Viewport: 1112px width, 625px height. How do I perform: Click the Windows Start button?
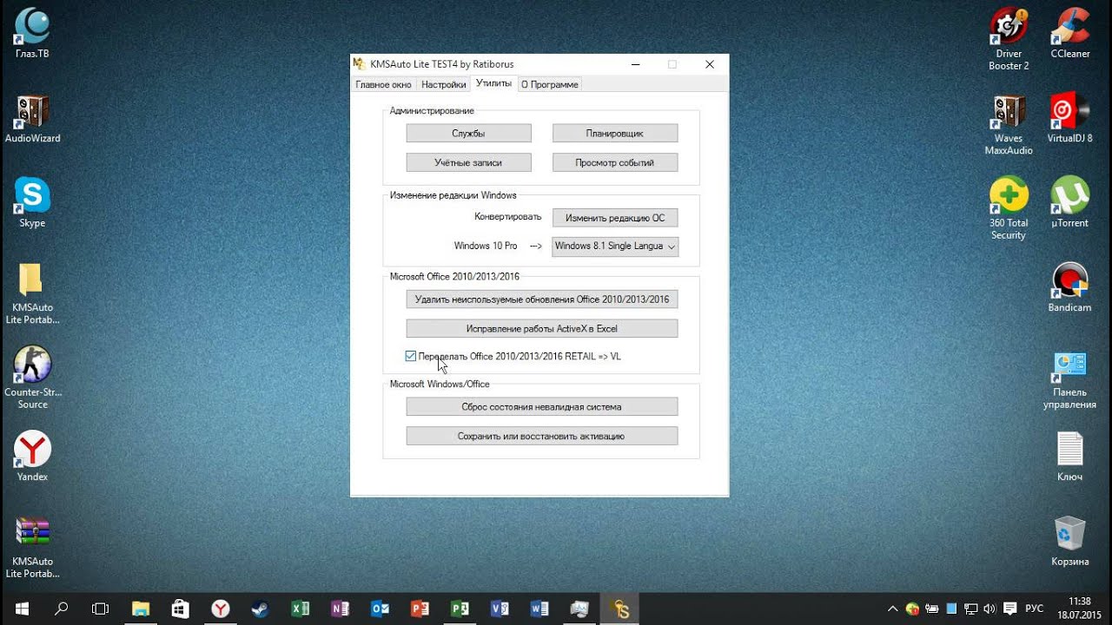[x=21, y=609]
